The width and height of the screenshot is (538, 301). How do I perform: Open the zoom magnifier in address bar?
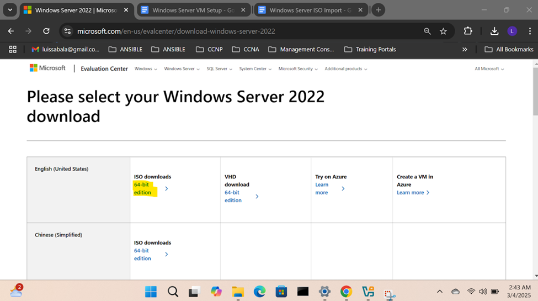click(x=427, y=31)
